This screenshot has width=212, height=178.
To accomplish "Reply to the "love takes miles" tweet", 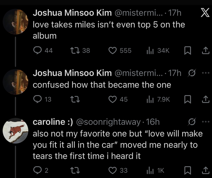I will (38, 51).
